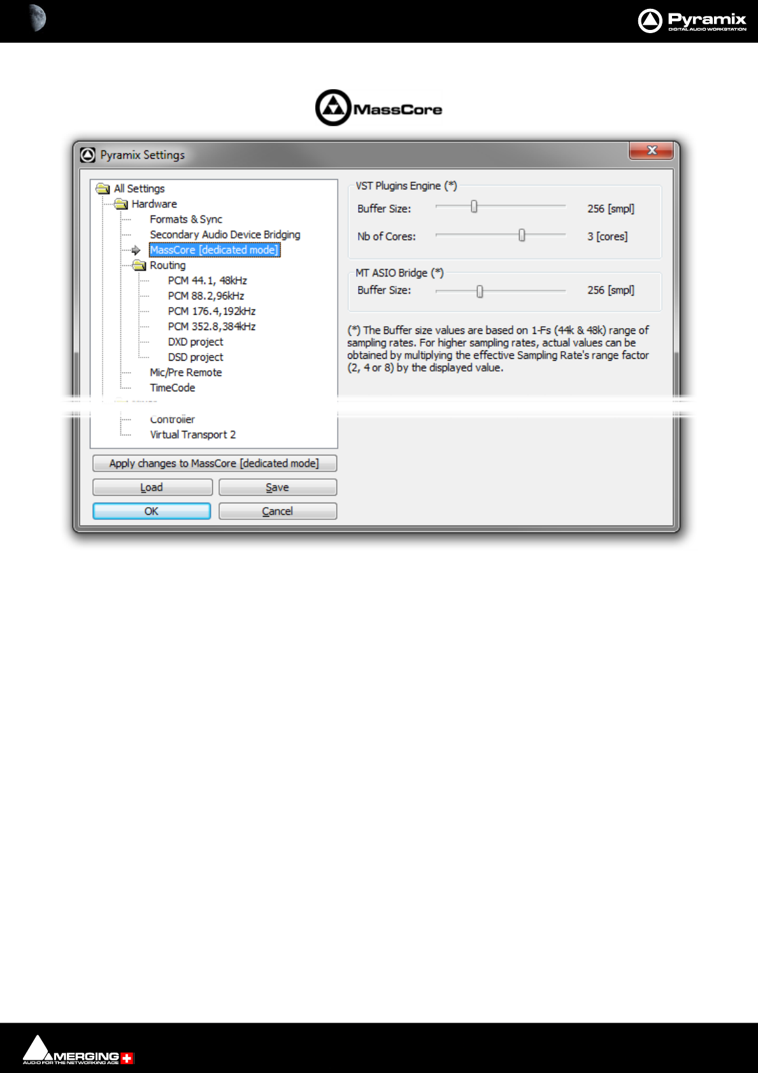The image size is (758, 1073).
Task: Open DSD project routing
Action: pos(196,357)
